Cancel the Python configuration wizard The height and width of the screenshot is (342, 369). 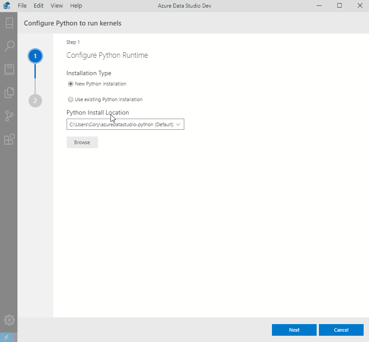(x=341, y=330)
